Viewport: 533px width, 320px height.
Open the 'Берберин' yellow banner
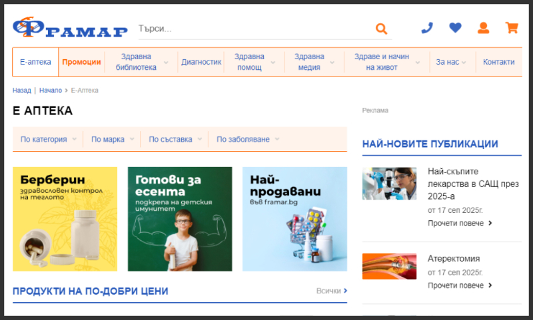coord(65,219)
